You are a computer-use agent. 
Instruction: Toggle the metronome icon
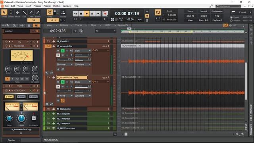[x=147, y=20]
